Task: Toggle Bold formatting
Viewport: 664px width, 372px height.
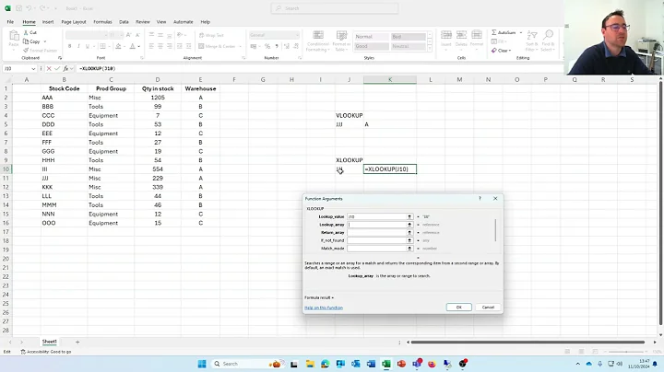Action: [x=69, y=46]
